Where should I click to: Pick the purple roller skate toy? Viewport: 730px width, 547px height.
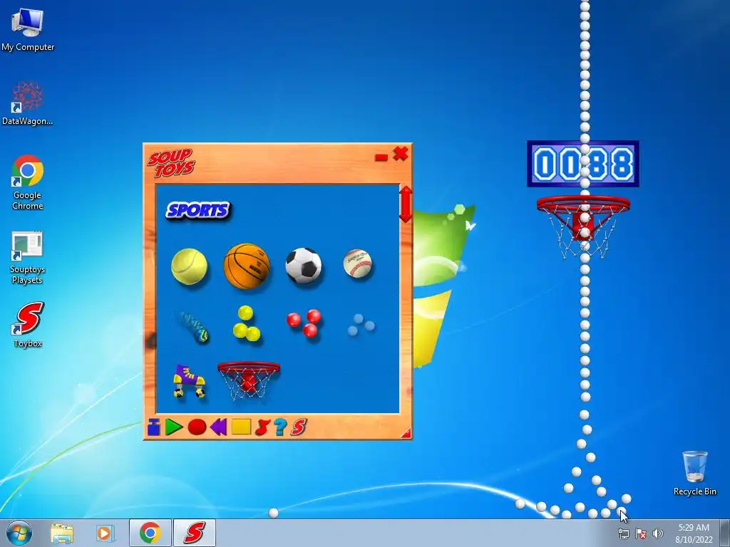pyautogui.click(x=190, y=381)
